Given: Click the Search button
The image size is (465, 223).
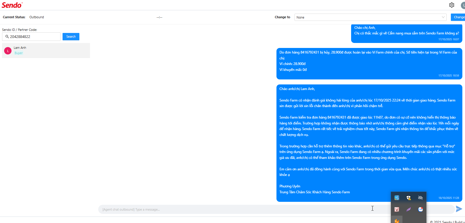Looking at the screenshot, I should [x=71, y=36].
